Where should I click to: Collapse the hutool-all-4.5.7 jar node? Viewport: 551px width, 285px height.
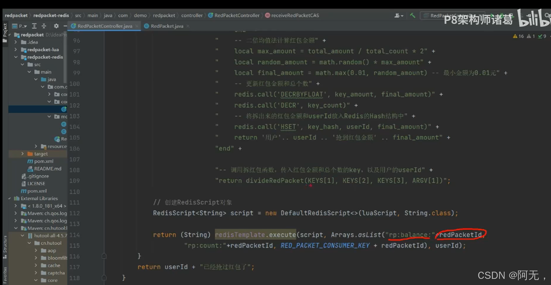tap(22, 236)
